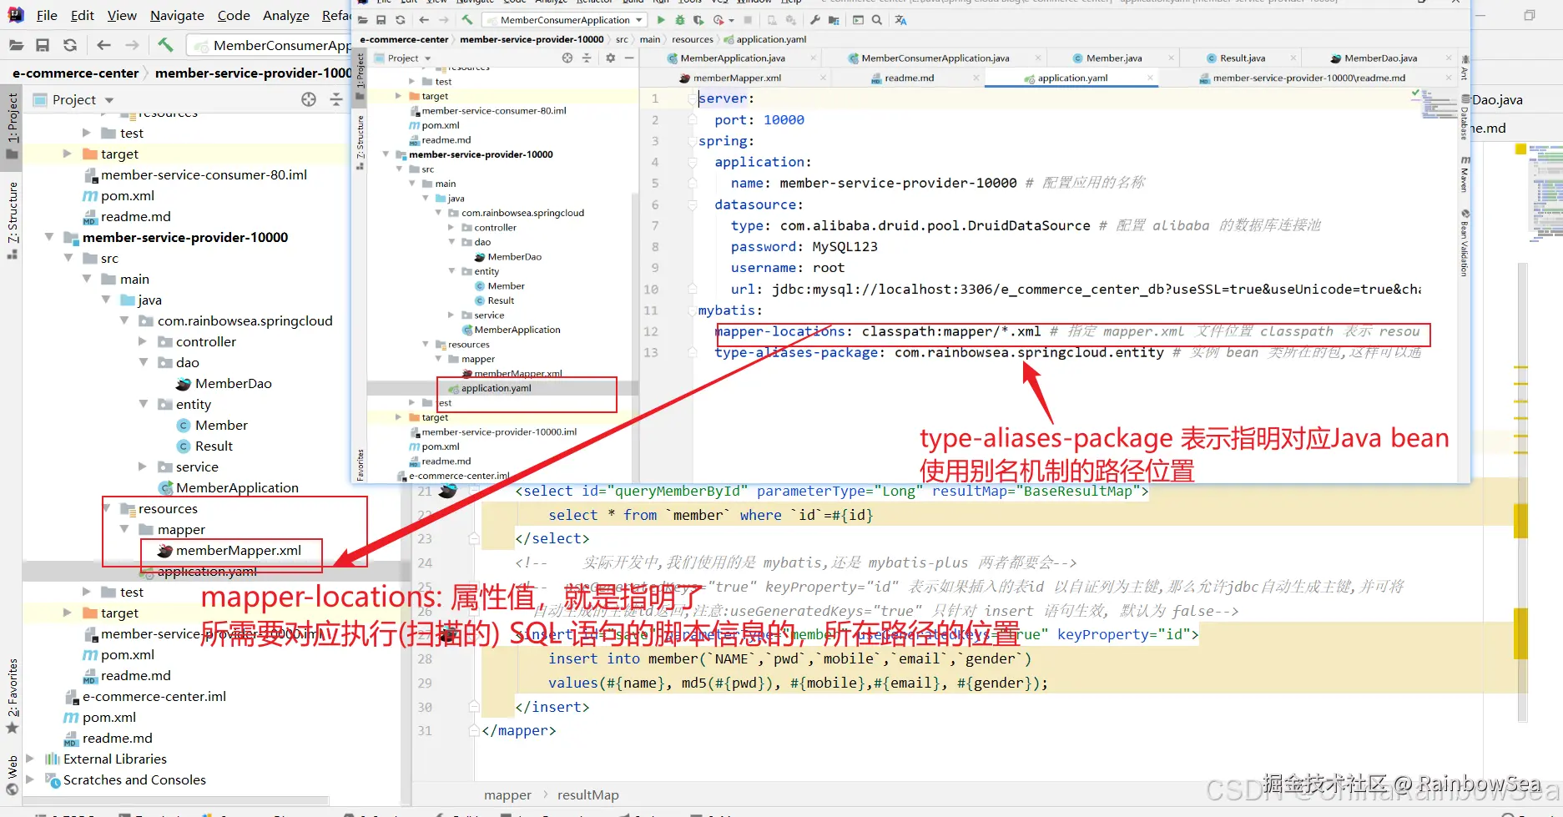Toggle Bean Validation stripe in front window

coord(1465,243)
